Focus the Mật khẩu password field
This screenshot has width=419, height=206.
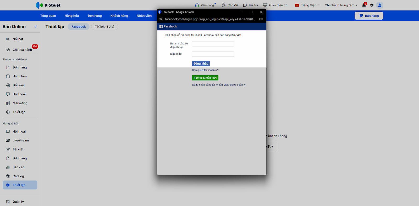[213, 54]
